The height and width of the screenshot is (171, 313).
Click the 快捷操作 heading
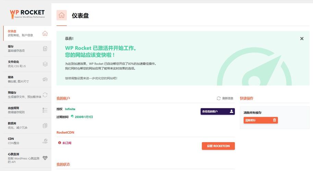click(247, 98)
